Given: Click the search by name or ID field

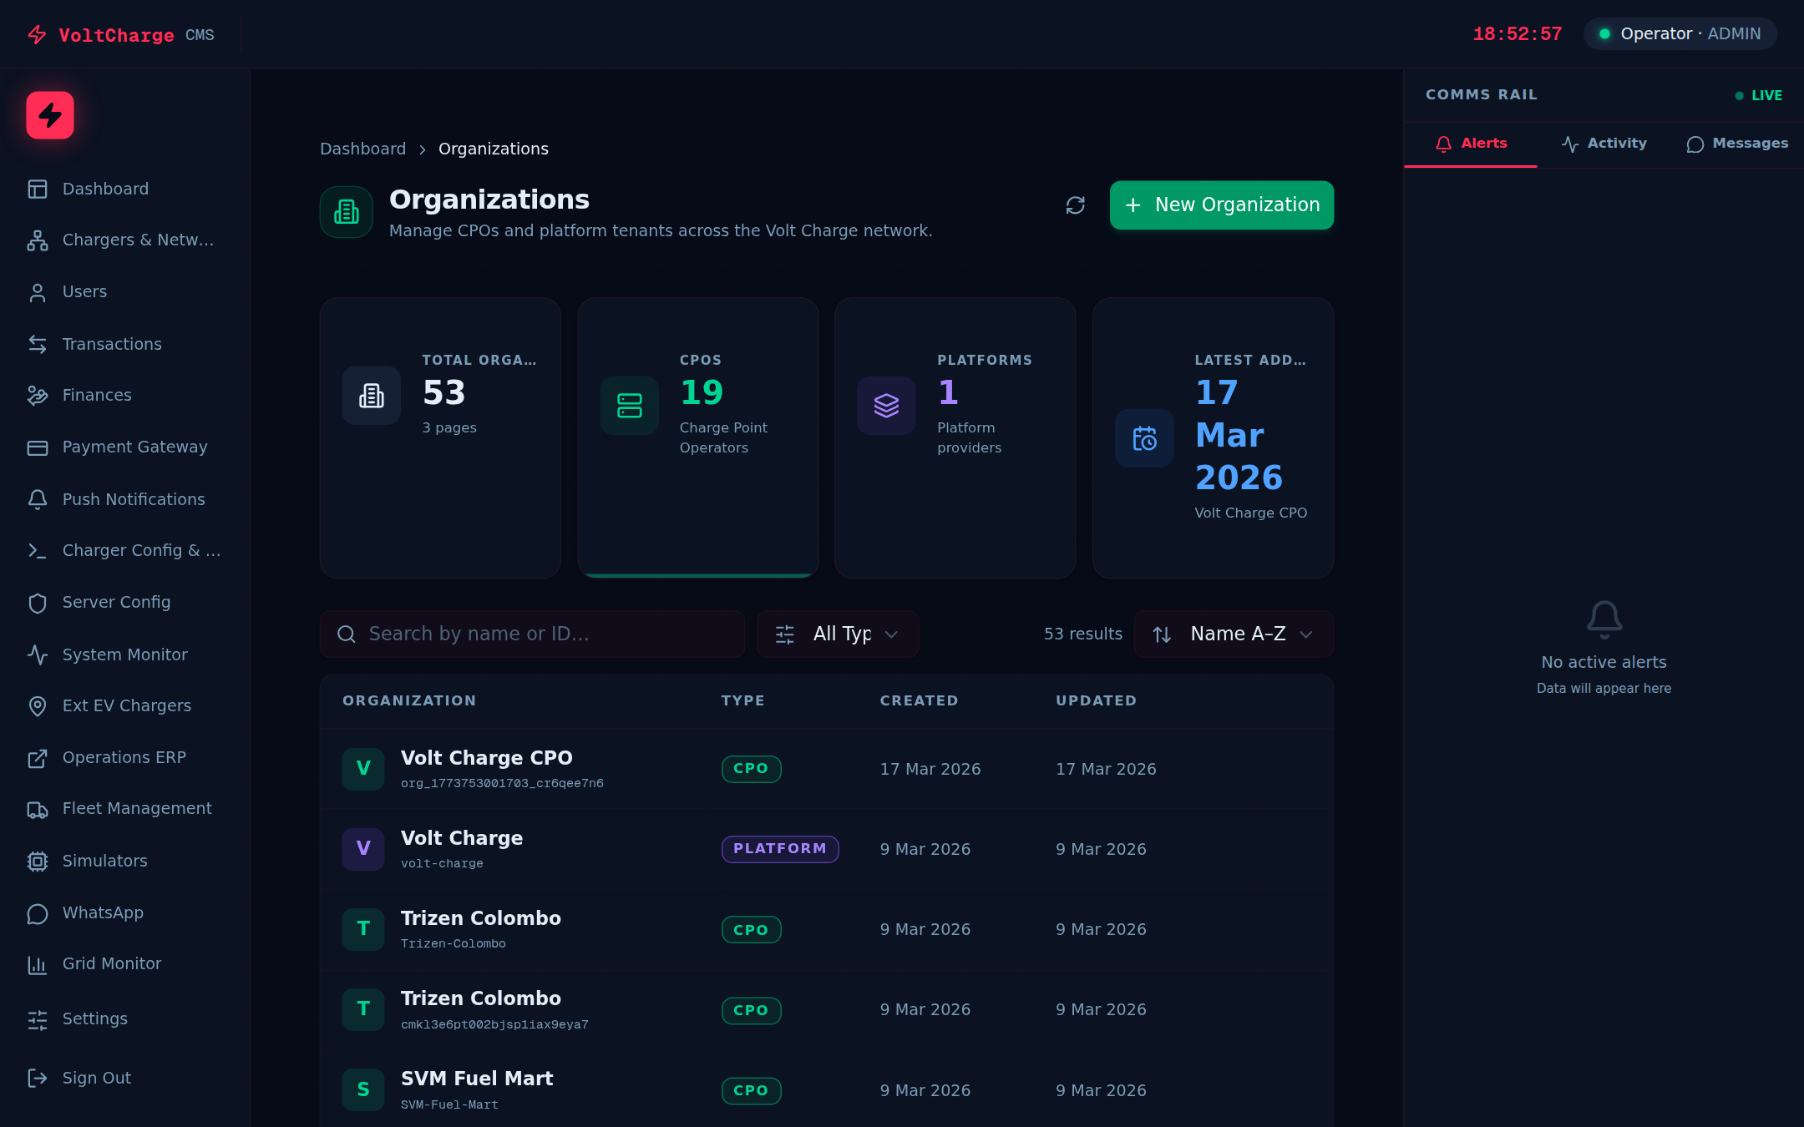Looking at the screenshot, I should pos(532,634).
